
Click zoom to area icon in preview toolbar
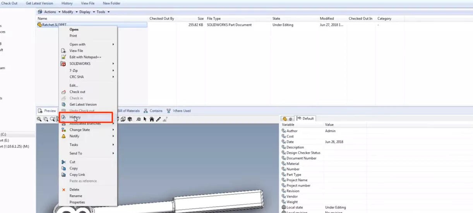(46, 119)
